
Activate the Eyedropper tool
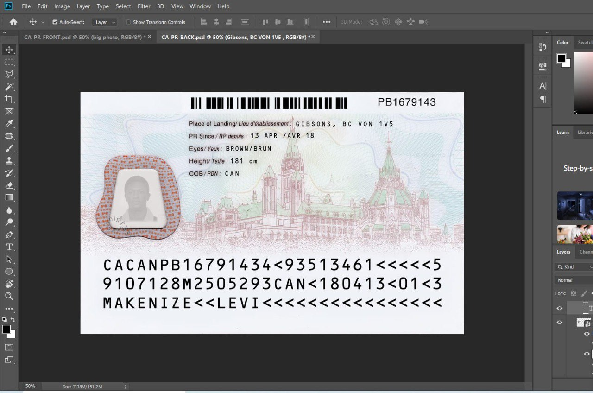(9, 124)
